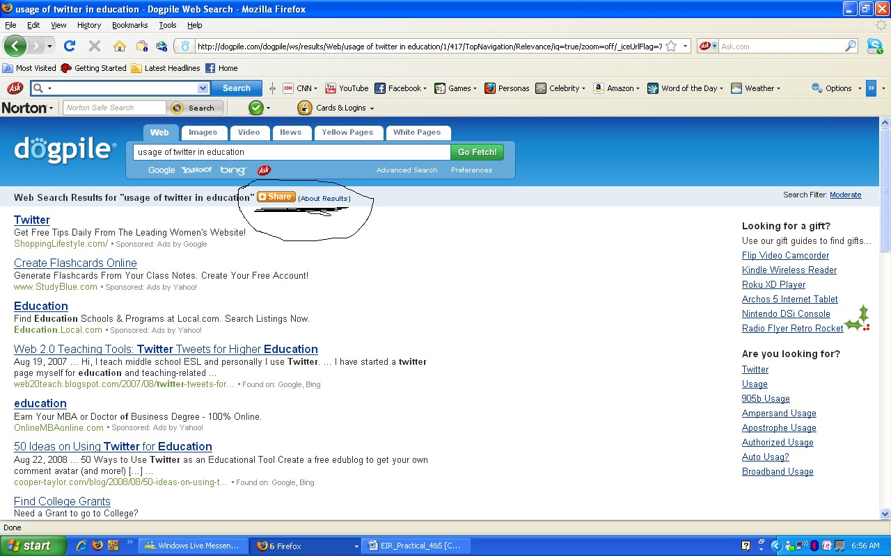Expand the Weather toolbar dropdown
This screenshot has height=556, width=891.
(x=778, y=89)
